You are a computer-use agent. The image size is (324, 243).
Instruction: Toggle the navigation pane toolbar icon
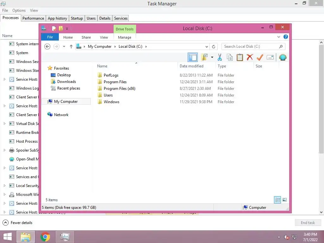coord(193,58)
